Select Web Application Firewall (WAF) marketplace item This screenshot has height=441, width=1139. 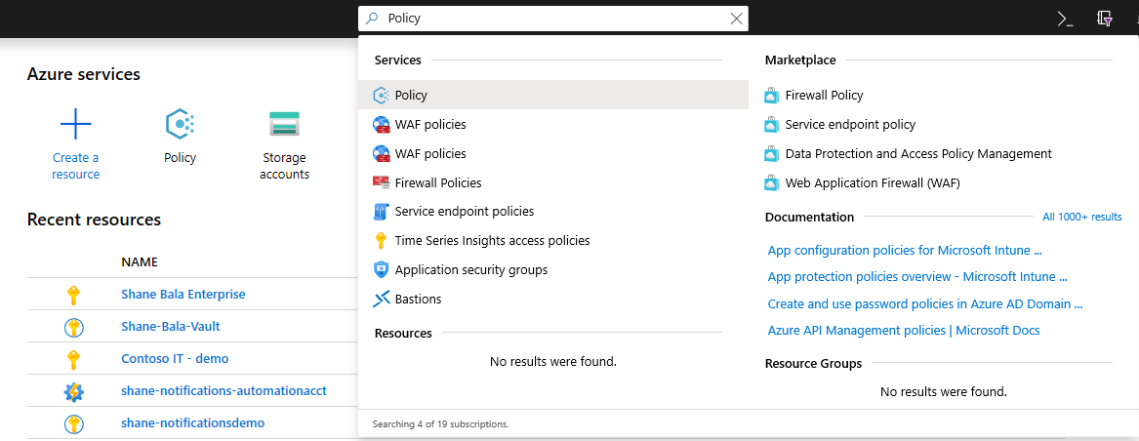click(859, 183)
